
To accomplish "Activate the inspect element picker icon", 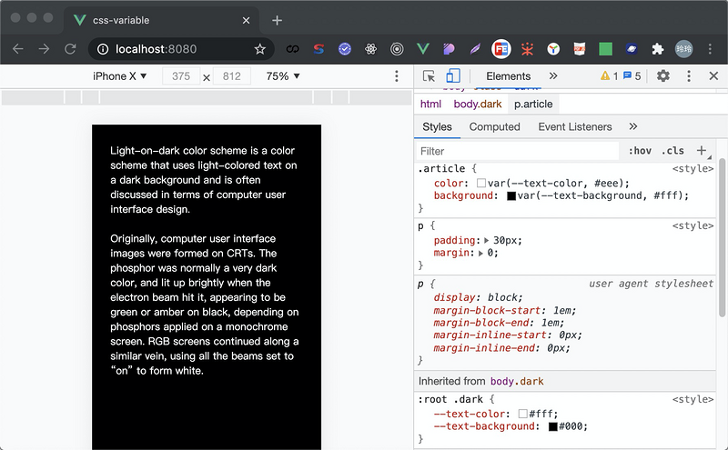I will point(429,76).
